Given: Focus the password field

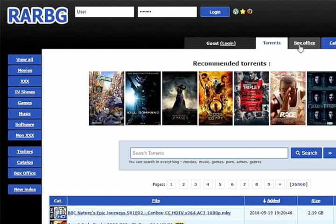Looking at the screenshot, I should click(x=168, y=12).
